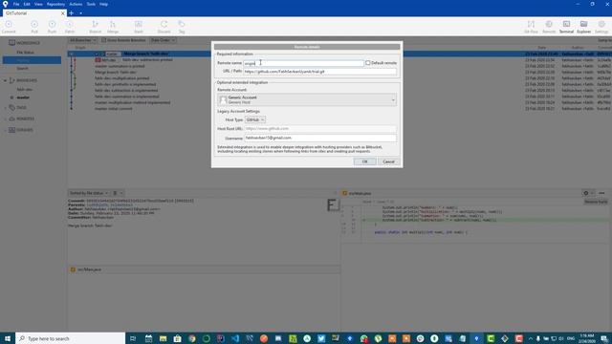Expand the TAGS section
Image resolution: width=612 pixels, height=344 pixels.
click(5, 107)
